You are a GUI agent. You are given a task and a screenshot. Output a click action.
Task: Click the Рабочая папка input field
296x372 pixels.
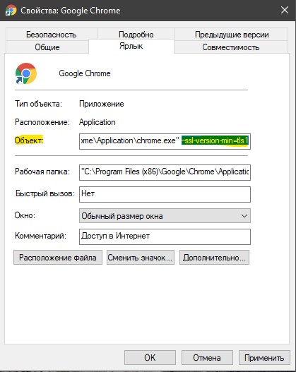coord(165,172)
